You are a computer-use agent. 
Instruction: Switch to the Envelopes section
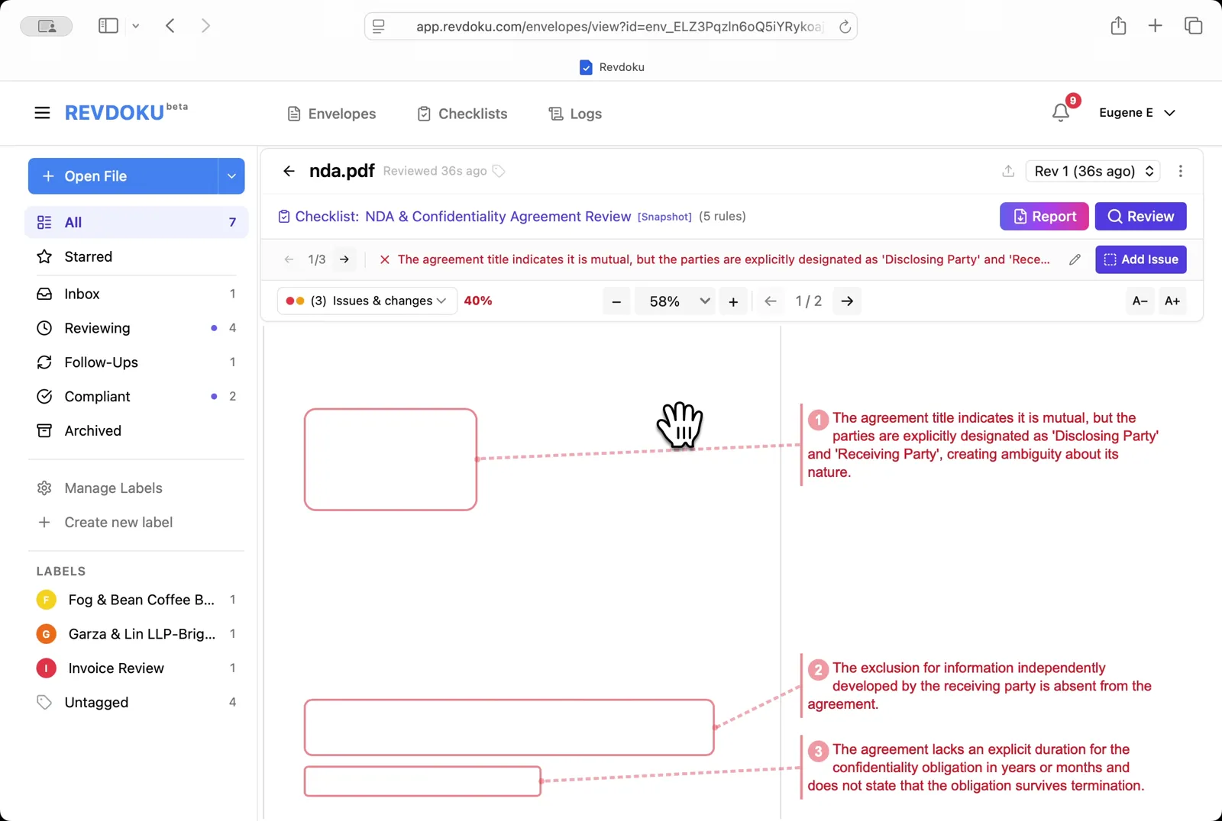pyautogui.click(x=331, y=113)
